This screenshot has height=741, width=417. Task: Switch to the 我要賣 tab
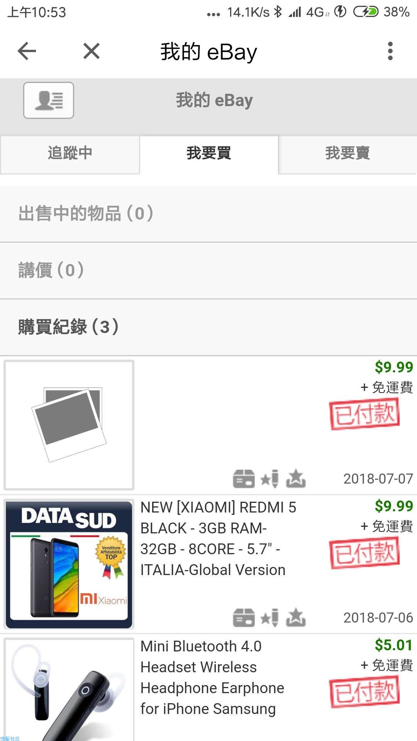click(347, 154)
